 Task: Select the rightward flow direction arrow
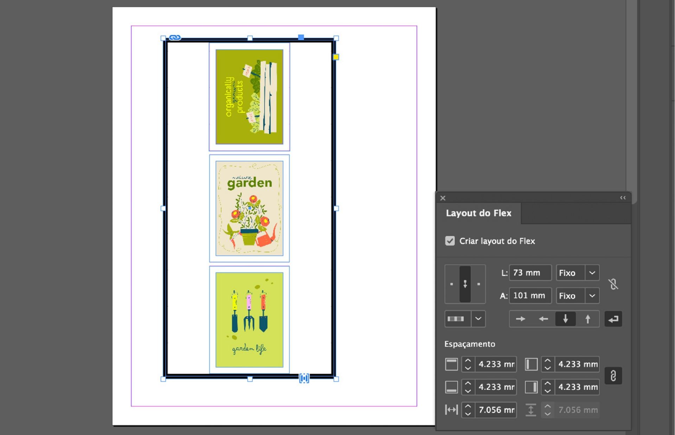coord(520,319)
